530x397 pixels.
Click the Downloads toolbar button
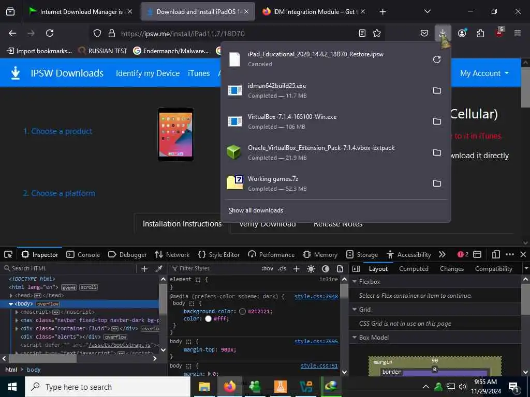click(x=443, y=33)
